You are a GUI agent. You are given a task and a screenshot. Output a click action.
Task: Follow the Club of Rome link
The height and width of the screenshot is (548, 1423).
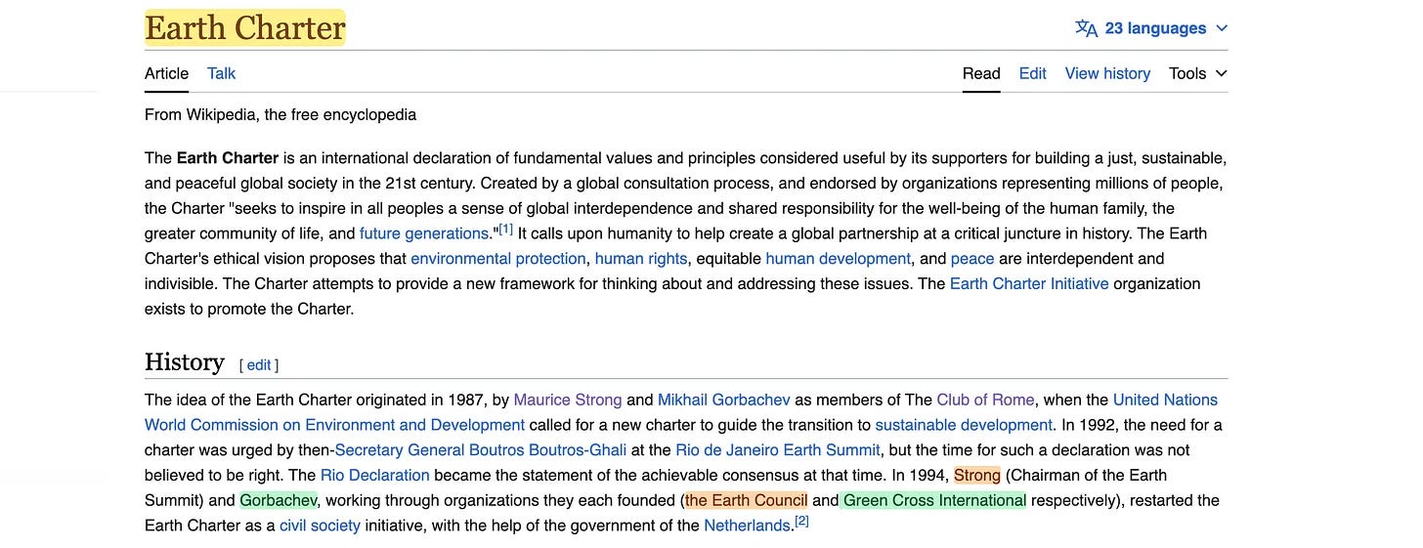[985, 400]
